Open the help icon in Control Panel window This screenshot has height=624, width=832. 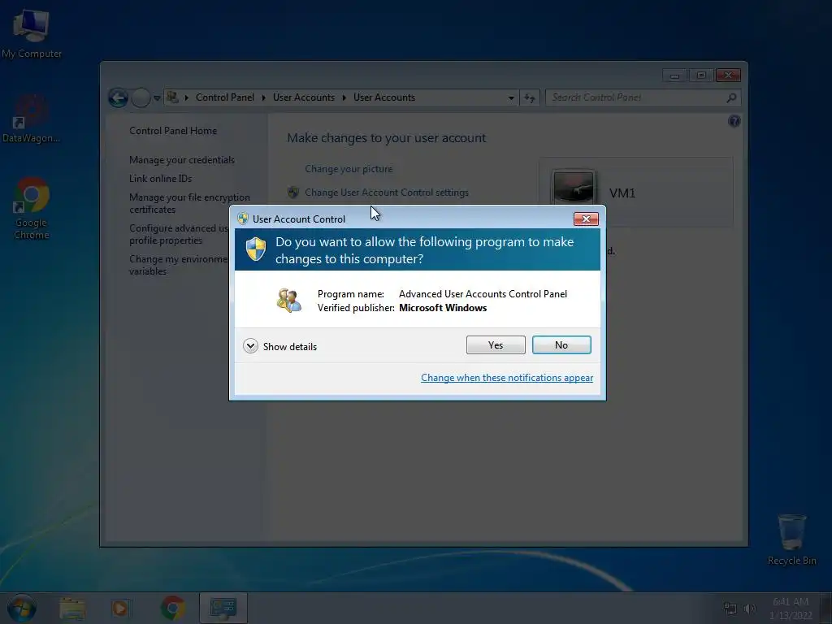pyautogui.click(x=734, y=122)
